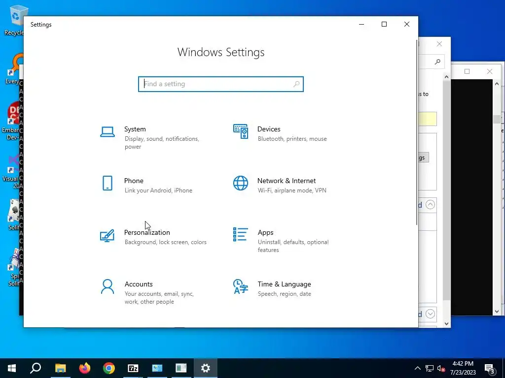Maximize the black console window on right
Viewport: 505px width, 378px height.
point(467,71)
